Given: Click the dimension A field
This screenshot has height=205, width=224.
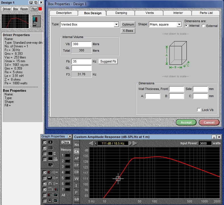Looking at the screenshot, I should 153,96.
